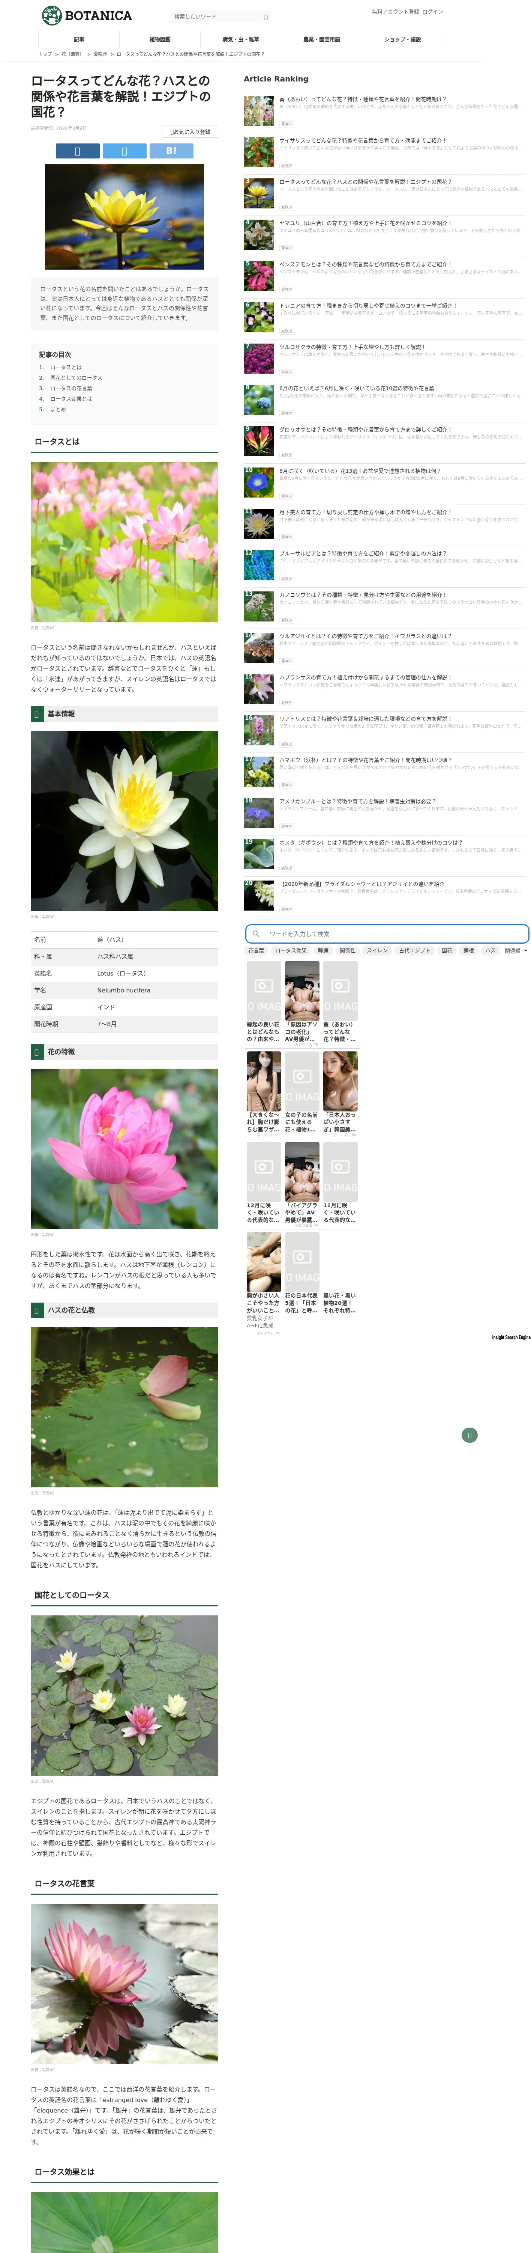Share with Hatena B! button
This screenshot has width=531, height=2253.
[x=171, y=151]
